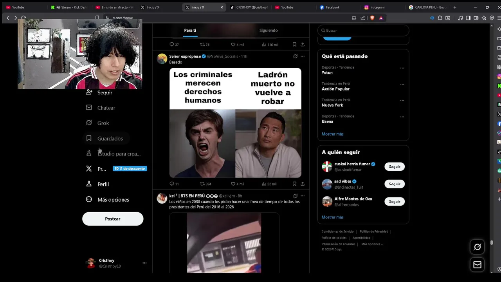Open the floating messages envelope button
The width and height of the screenshot is (501, 282).
478,265
